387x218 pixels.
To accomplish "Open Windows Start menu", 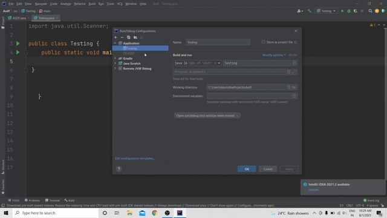I will pos(6,213).
